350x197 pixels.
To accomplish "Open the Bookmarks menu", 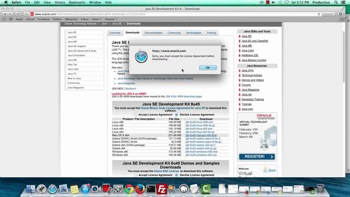I will click(x=77, y=2).
